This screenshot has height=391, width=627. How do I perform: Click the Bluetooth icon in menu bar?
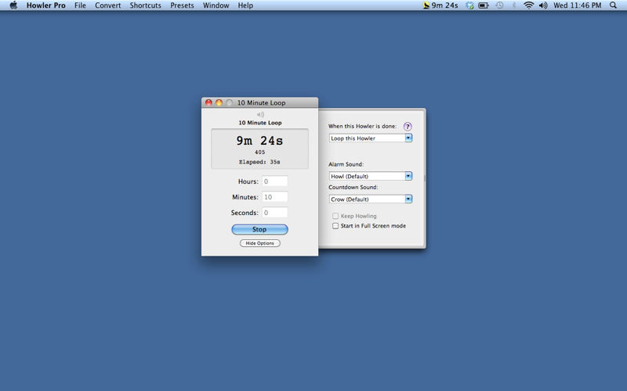pyautogui.click(x=514, y=5)
